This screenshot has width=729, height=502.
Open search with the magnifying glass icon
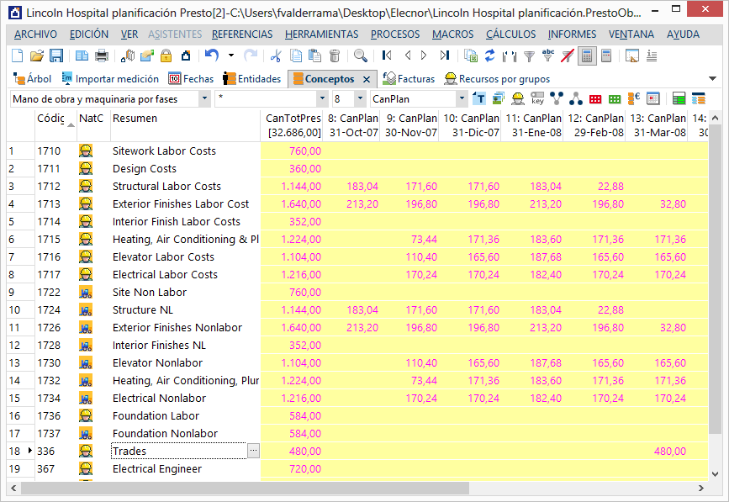(361, 55)
